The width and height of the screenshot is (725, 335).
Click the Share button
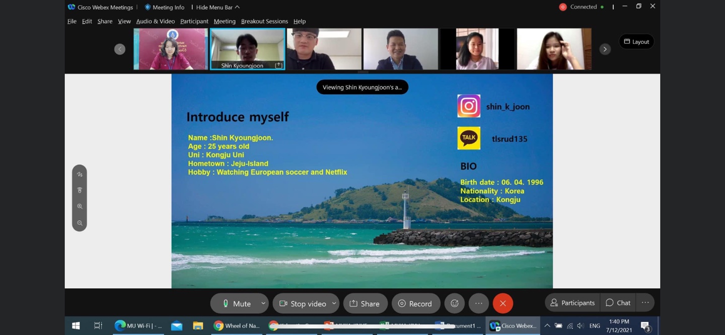365,303
